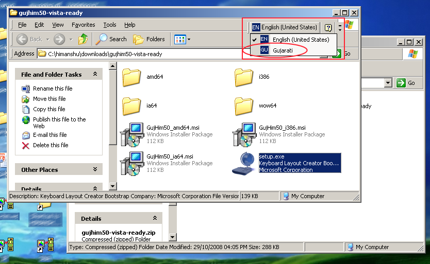Open the language bar options arrow
430x264 pixels.
click(340, 29)
